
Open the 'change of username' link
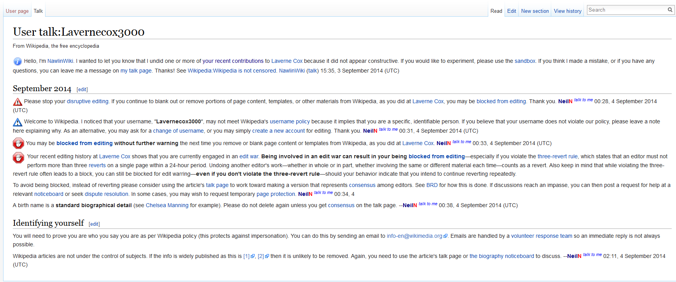[178, 131]
